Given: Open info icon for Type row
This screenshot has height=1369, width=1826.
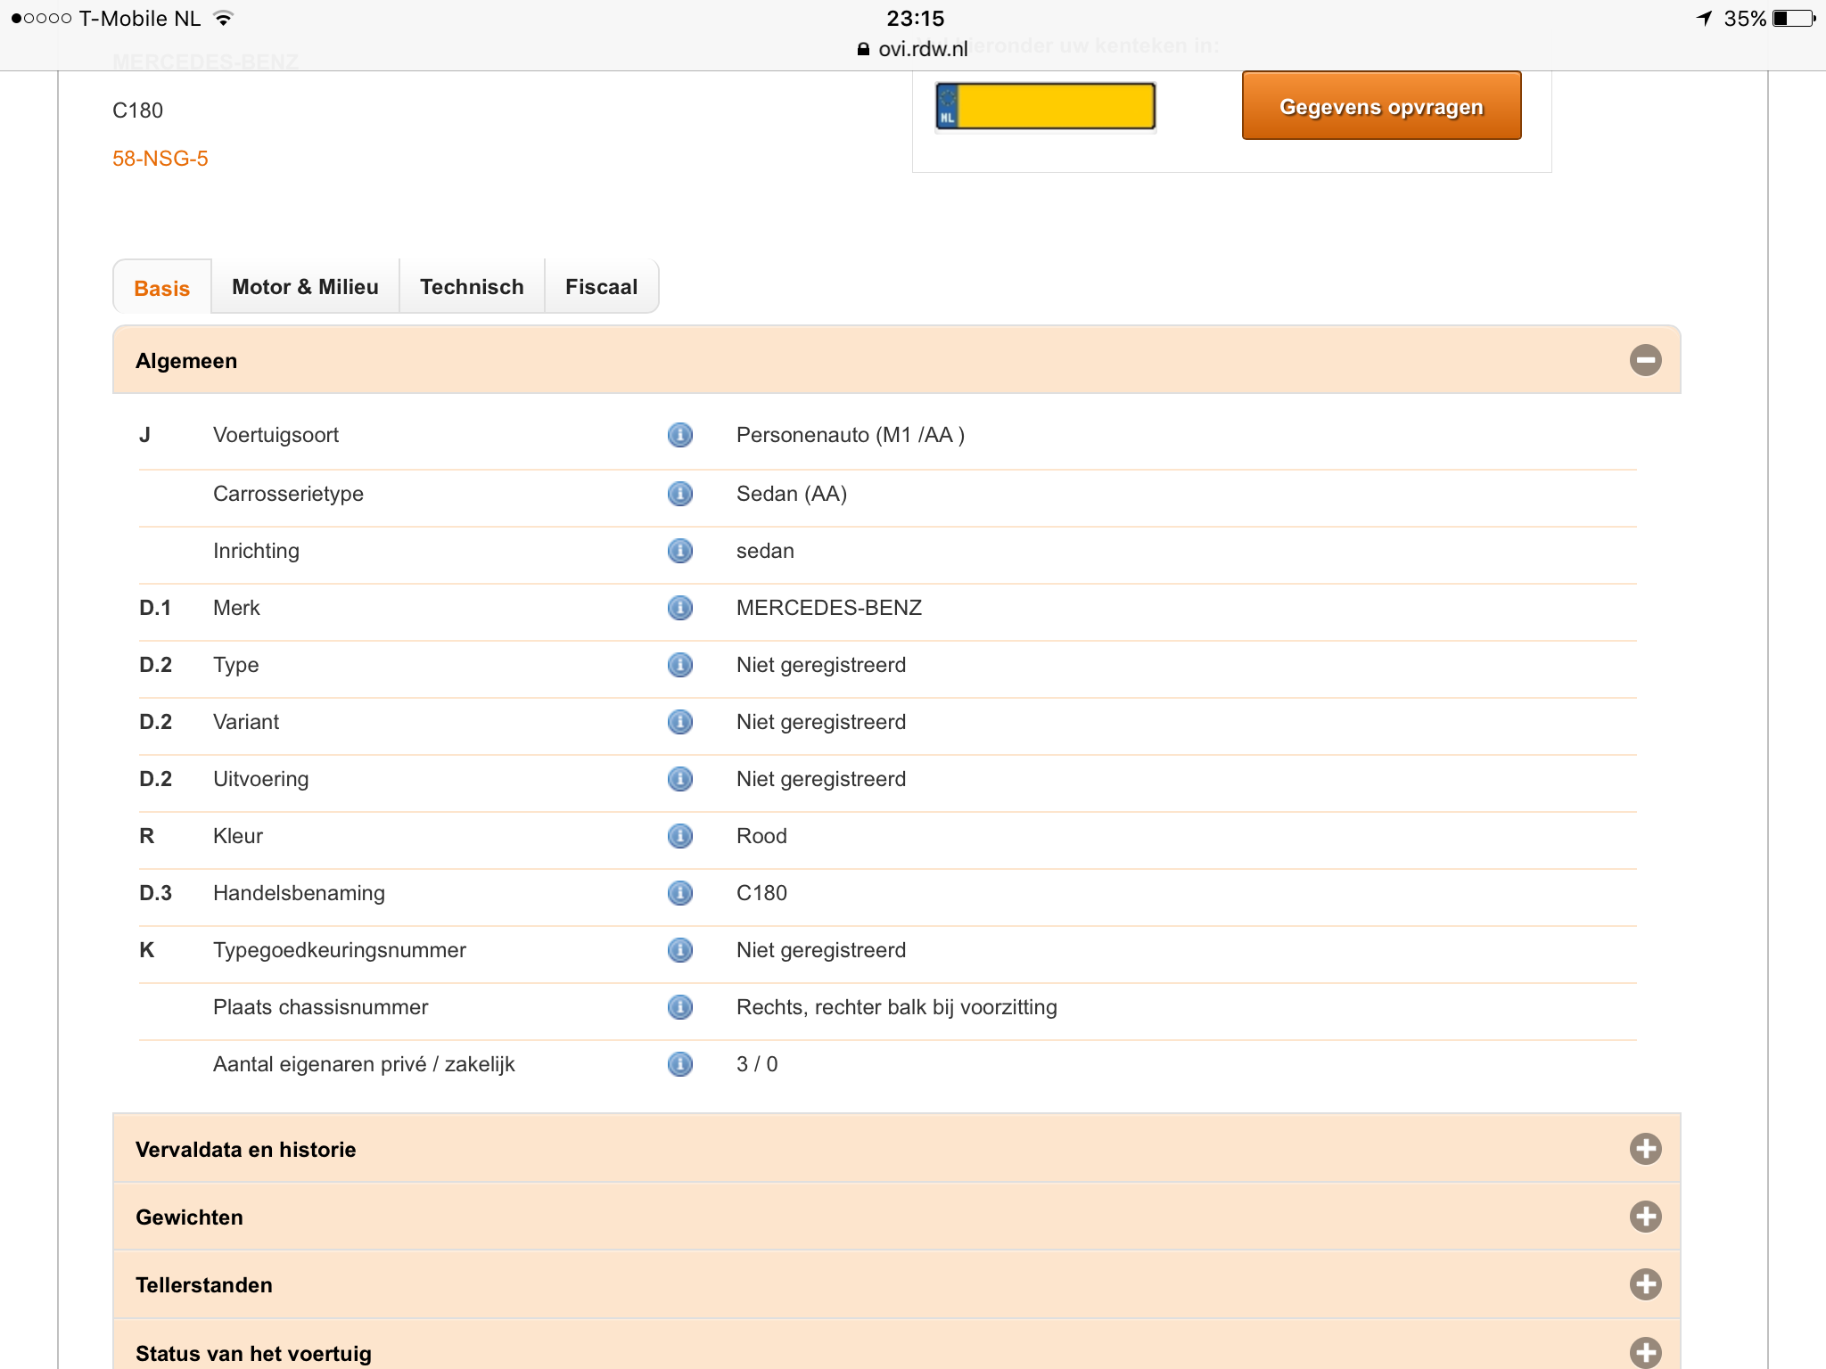Looking at the screenshot, I should click(680, 665).
